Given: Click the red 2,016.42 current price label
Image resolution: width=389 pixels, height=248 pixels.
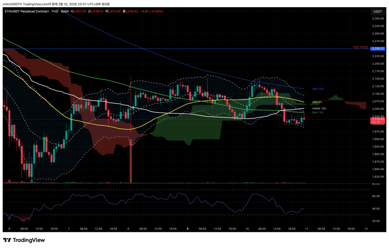Looking at the screenshot, I should point(378,119).
